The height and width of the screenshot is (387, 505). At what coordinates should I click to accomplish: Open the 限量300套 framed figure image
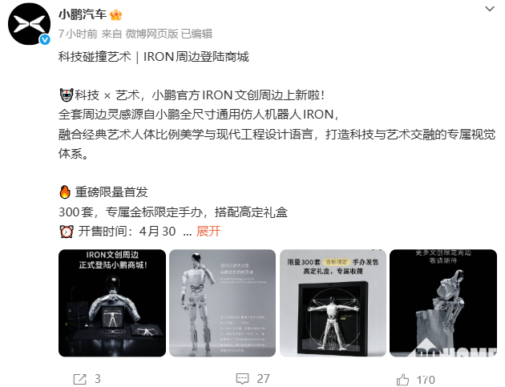[x=333, y=303]
